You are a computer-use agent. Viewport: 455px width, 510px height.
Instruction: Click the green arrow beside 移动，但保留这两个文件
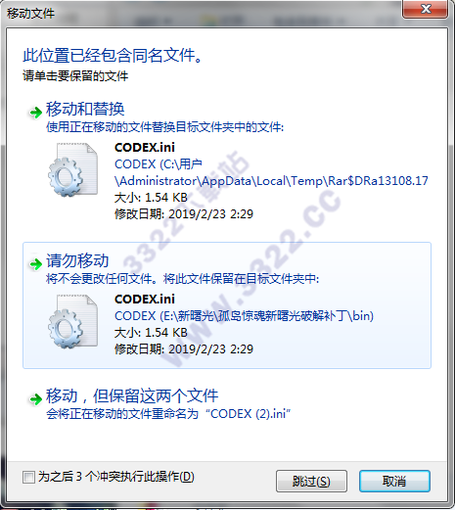35,398
